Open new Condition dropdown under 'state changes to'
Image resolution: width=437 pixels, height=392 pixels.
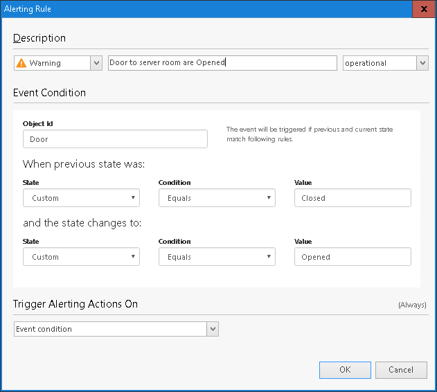217,257
